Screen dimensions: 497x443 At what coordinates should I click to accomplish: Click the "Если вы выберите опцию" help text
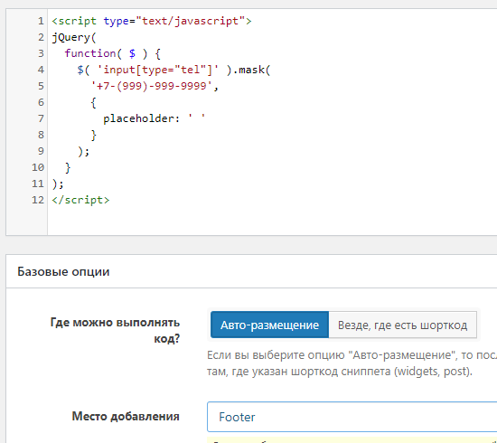pyautogui.click(x=352, y=363)
